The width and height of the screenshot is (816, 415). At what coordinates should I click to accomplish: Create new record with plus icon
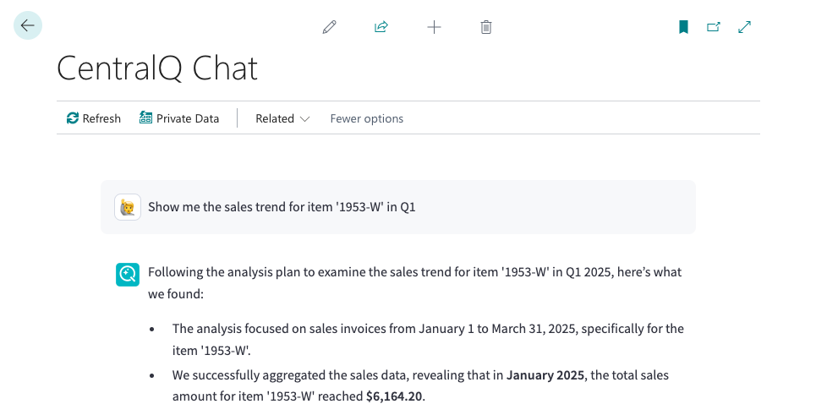click(434, 27)
